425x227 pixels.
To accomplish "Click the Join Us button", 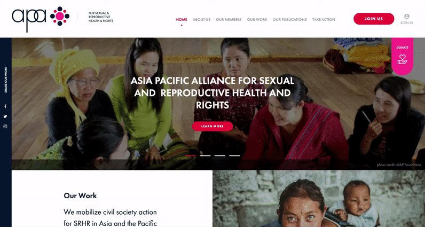I will coord(374,19).
